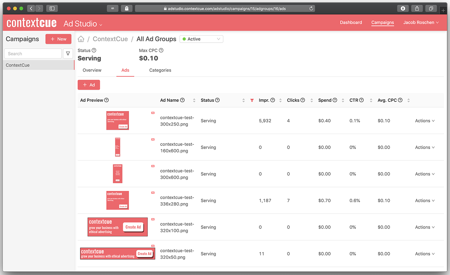The height and width of the screenshot is (275, 450).
Task: Click the Ad Preview column help icon
Action: [106, 100]
